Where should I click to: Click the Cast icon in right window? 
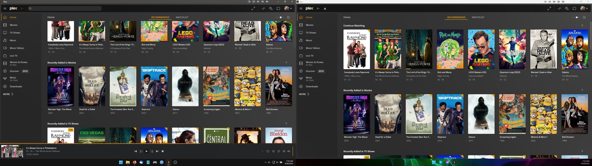pos(574,9)
